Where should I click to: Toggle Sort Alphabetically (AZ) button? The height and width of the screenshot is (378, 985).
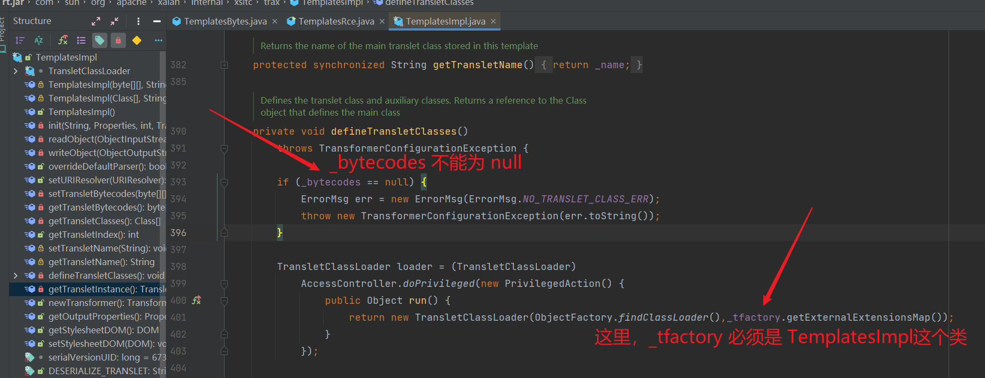coord(39,40)
